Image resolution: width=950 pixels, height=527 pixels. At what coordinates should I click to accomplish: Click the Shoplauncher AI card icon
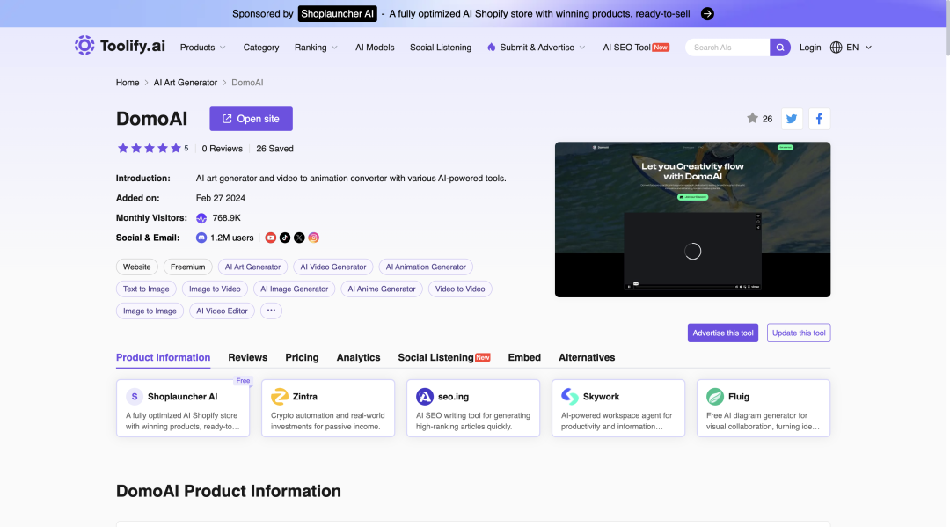[x=135, y=397]
